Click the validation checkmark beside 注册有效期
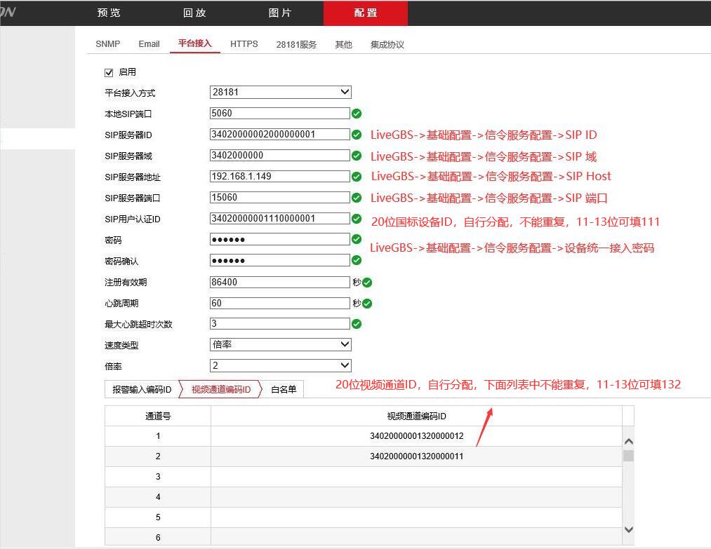Image resolution: width=711 pixels, height=549 pixels. 368,282
